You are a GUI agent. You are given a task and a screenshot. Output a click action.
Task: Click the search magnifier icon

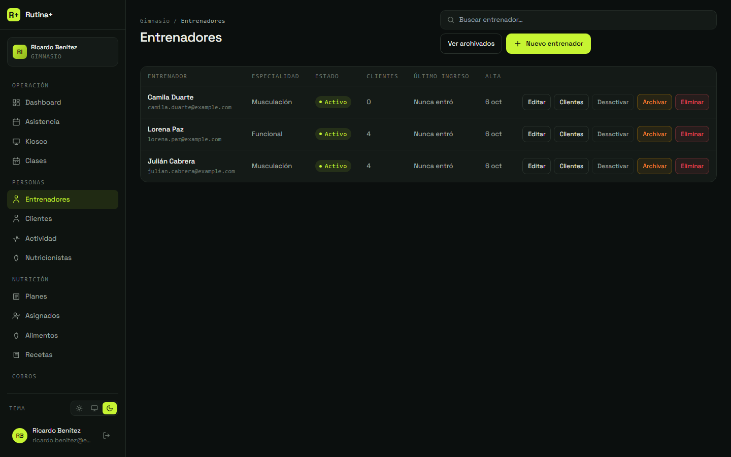(x=451, y=20)
